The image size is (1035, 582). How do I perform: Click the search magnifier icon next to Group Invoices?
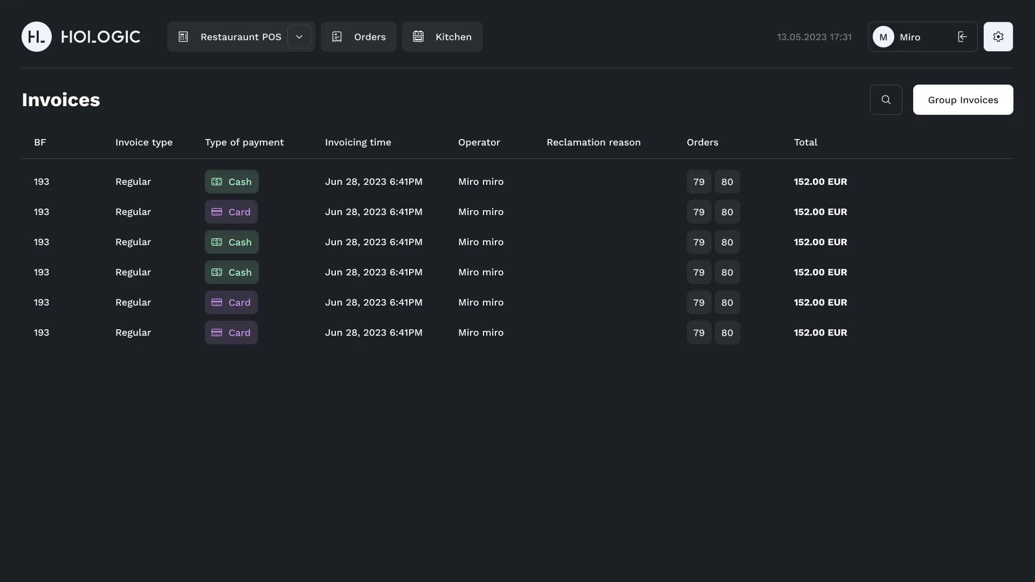(x=886, y=99)
